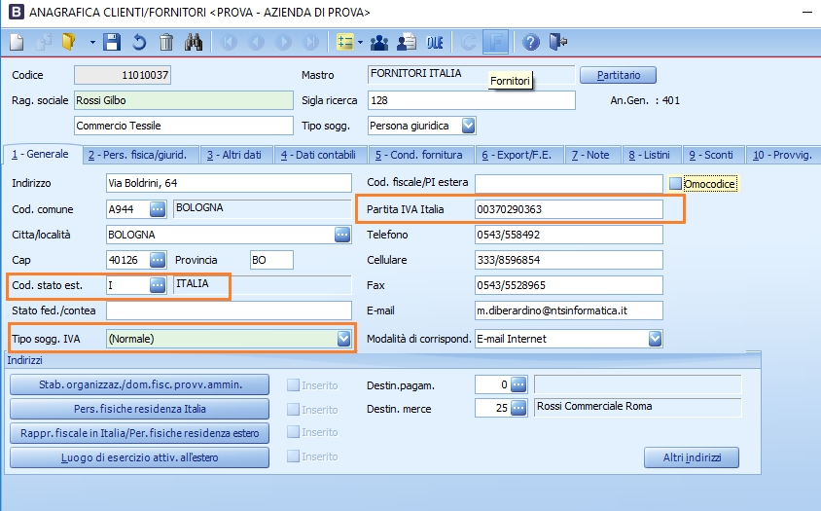This screenshot has width=821, height=511.
Task: Save the record with the floppy disk icon
Action: (x=112, y=42)
